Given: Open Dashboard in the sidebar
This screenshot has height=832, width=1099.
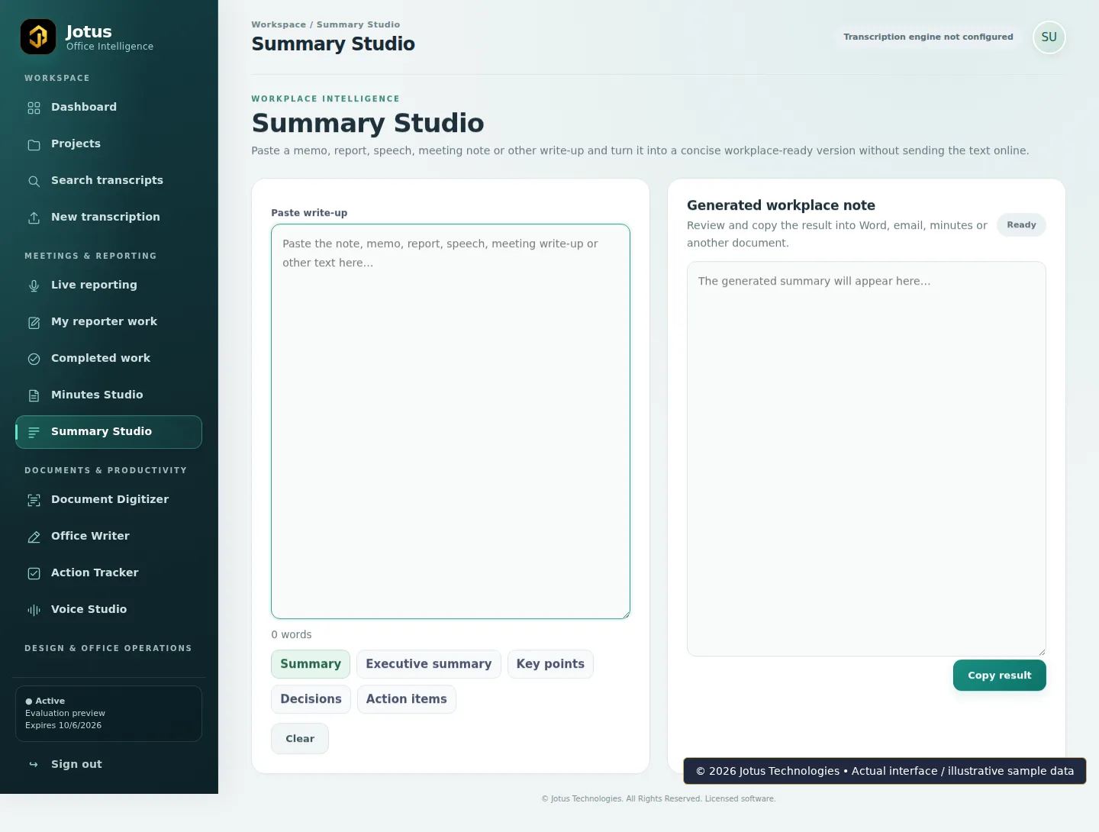Looking at the screenshot, I should point(108,108).
